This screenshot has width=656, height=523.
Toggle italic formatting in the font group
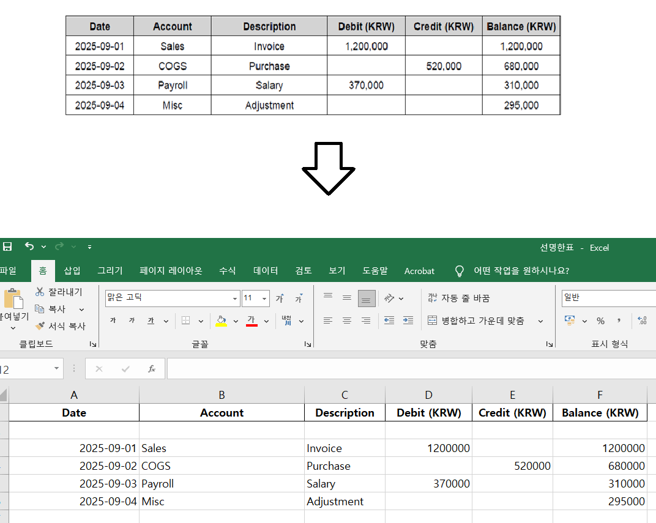pyautogui.click(x=130, y=321)
